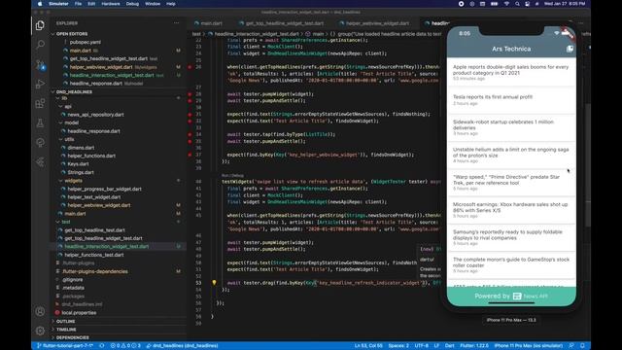
Task: Open Keys.dart file
Action: [78, 164]
